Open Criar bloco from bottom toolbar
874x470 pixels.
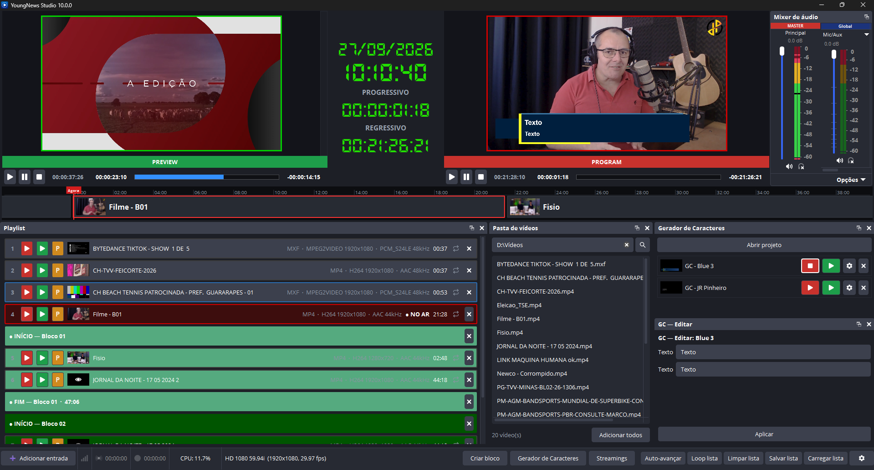point(485,458)
